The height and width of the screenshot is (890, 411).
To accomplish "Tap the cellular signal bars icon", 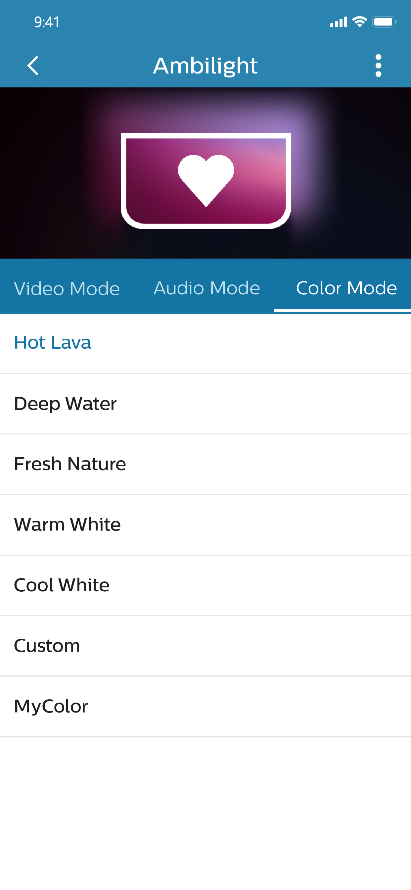I will [339, 22].
